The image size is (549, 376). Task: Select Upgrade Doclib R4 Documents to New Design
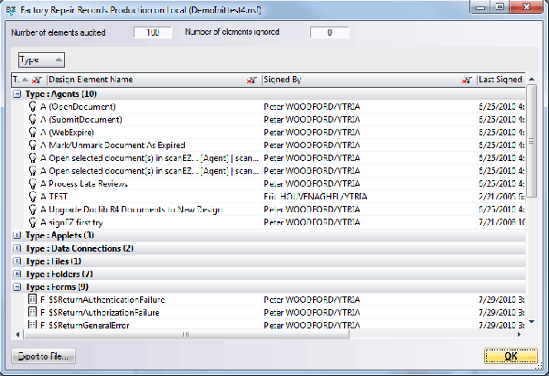(135, 209)
